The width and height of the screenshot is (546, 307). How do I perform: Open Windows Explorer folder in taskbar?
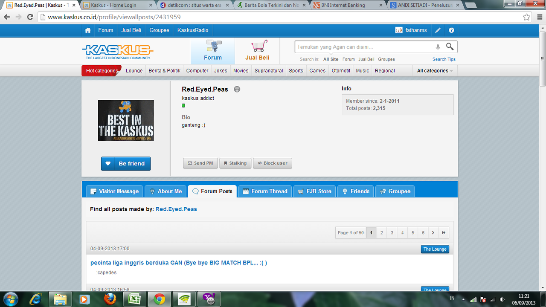[60, 299]
